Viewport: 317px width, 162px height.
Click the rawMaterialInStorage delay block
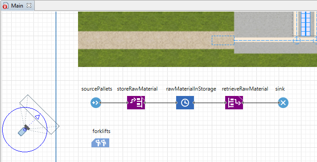tap(185, 103)
